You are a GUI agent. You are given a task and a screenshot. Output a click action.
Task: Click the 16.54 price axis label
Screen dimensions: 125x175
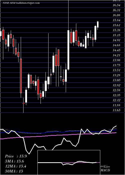(x=116, y=5)
